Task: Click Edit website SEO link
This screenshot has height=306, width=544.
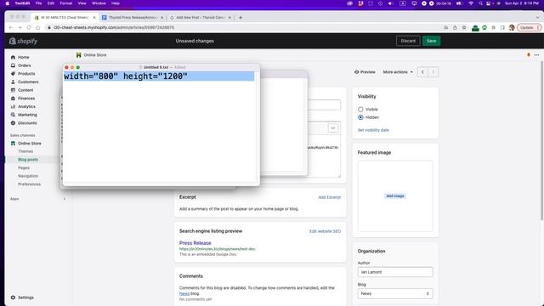Action: pyautogui.click(x=325, y=231)
